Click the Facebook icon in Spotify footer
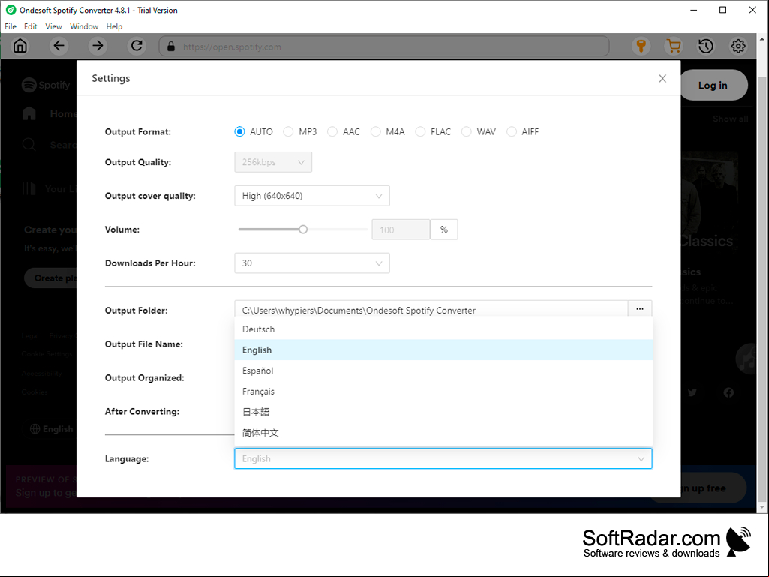 [x=728, y=392]
